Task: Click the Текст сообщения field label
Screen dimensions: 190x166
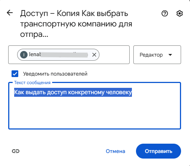Action: pyautogui.click(x=32, y=83)
